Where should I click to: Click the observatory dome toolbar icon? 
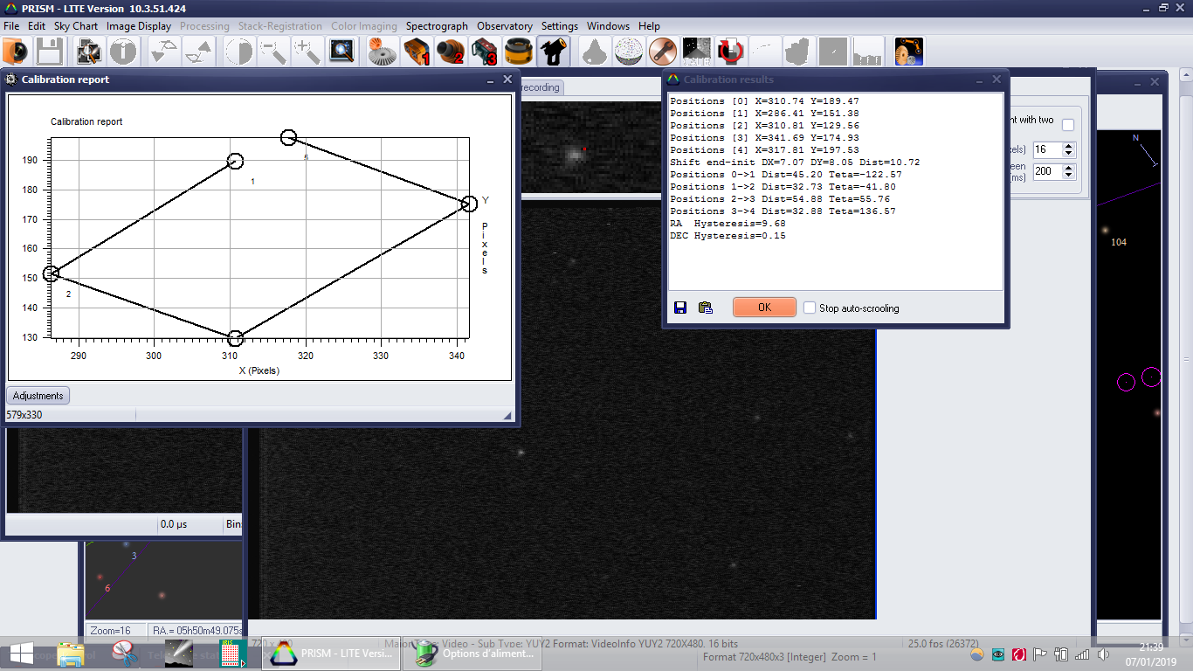pos(628,52)
